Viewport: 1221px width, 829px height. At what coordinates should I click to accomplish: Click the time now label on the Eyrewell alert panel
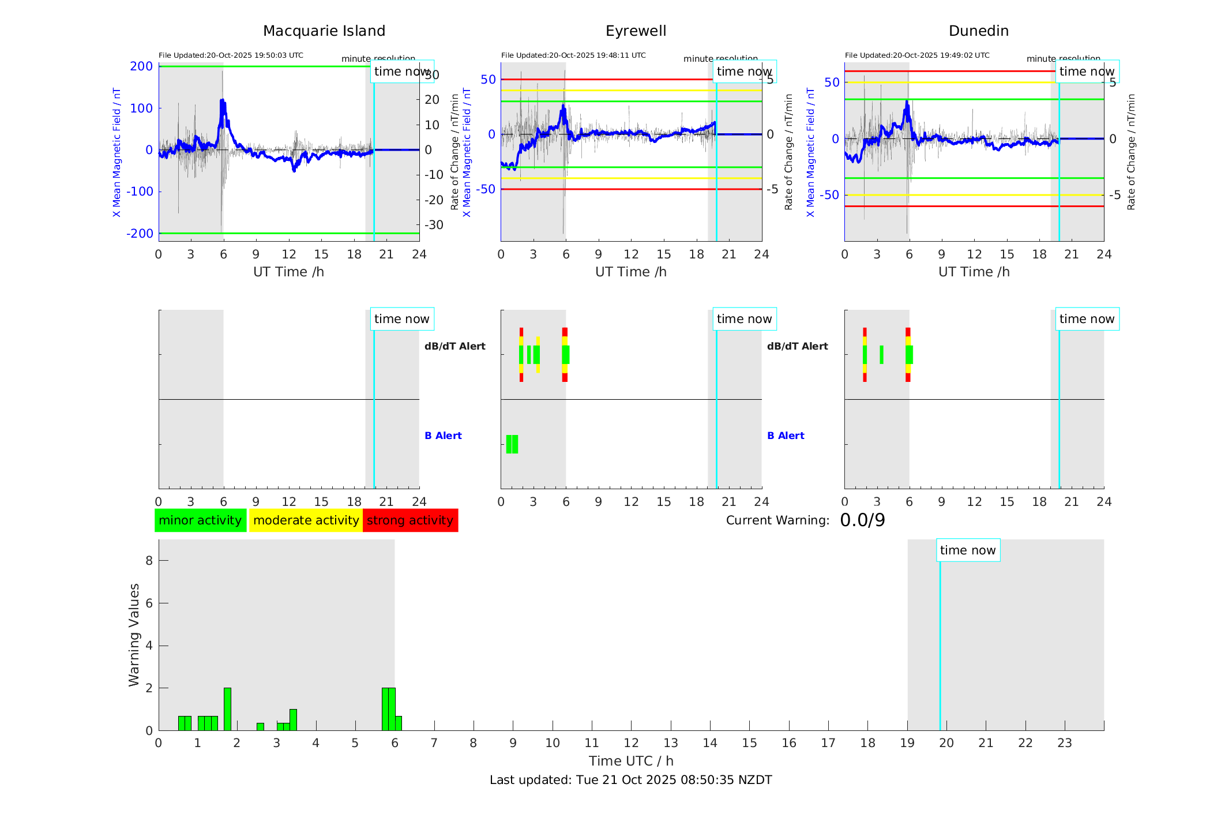(x=744, y=319)
